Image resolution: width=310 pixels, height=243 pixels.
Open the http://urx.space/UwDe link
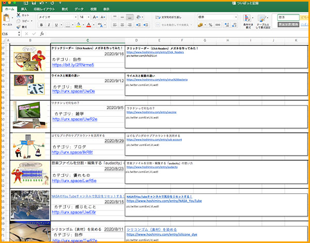coord(73,91)
